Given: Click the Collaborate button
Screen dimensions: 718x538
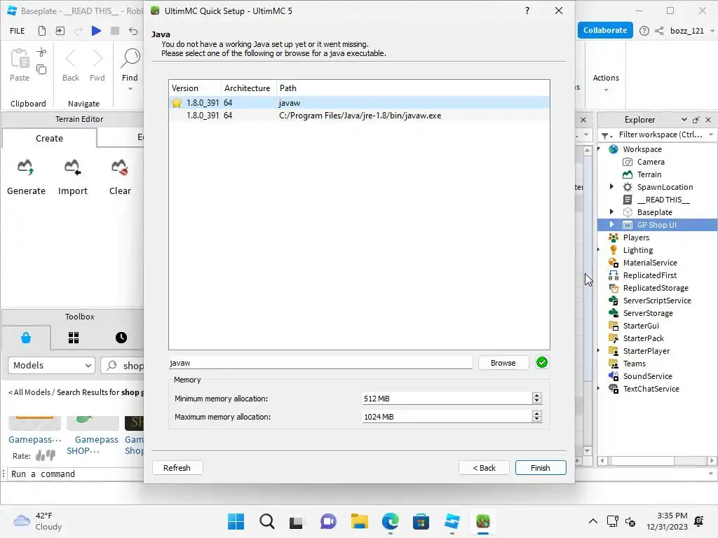Looking at the screenshot, I should (x=605, y=30).
